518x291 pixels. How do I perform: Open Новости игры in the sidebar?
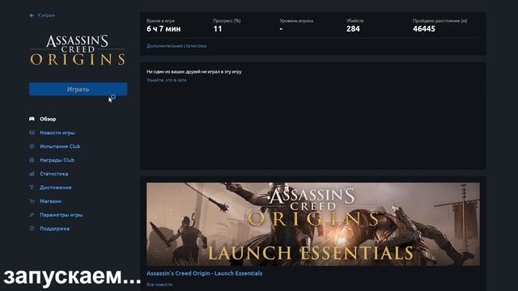click(57, 133)
